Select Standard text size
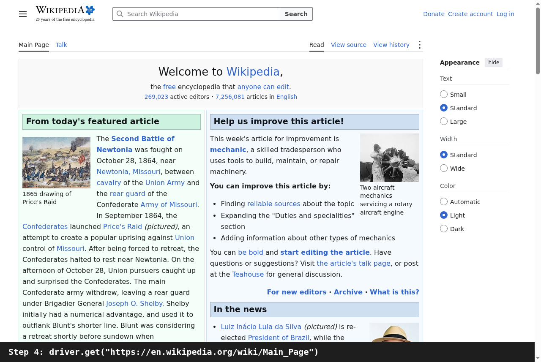 tap(444, 108)
